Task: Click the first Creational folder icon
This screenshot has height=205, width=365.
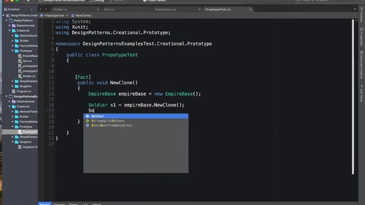Action: point(14,30)
